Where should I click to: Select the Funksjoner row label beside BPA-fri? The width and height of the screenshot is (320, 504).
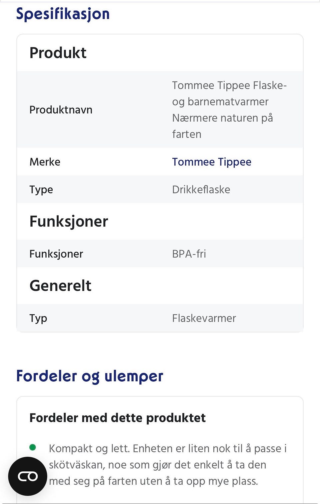click(x=56, y=254)
